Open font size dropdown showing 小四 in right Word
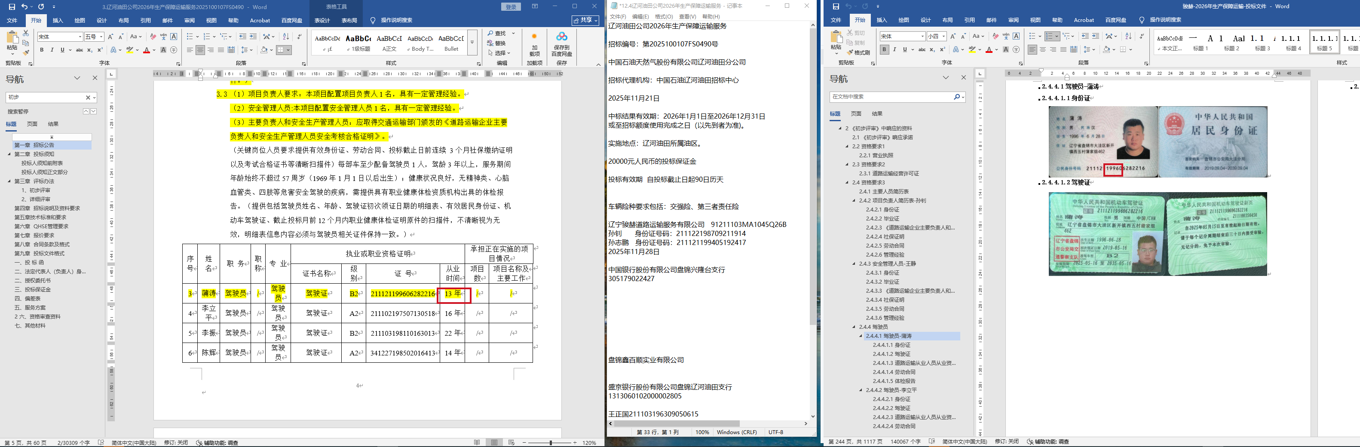Screen dimensions: 1360x447 tap(943, 37)
